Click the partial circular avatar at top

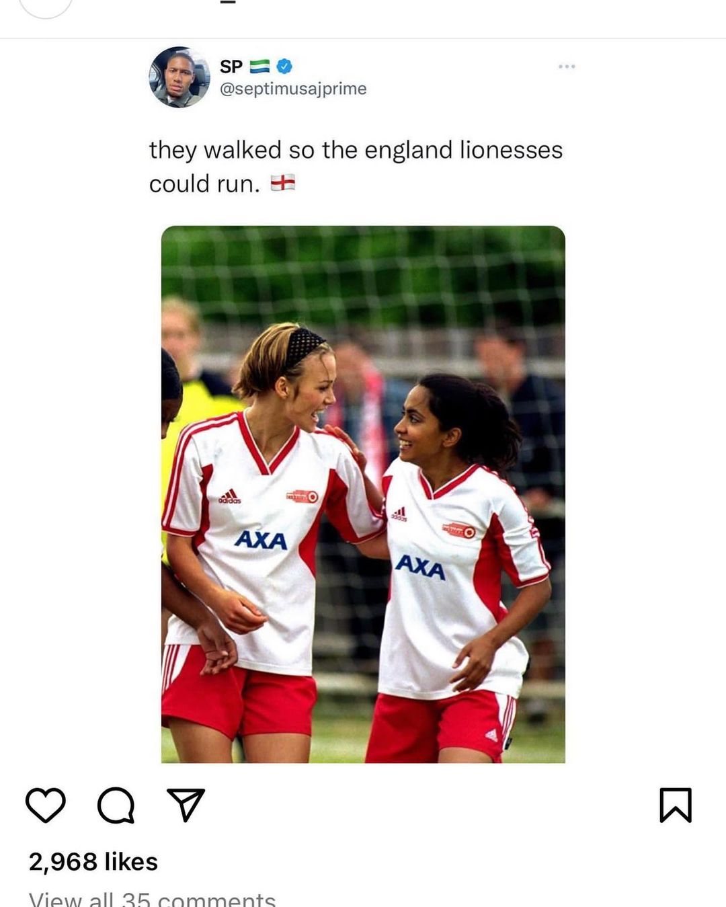[45, 9]
